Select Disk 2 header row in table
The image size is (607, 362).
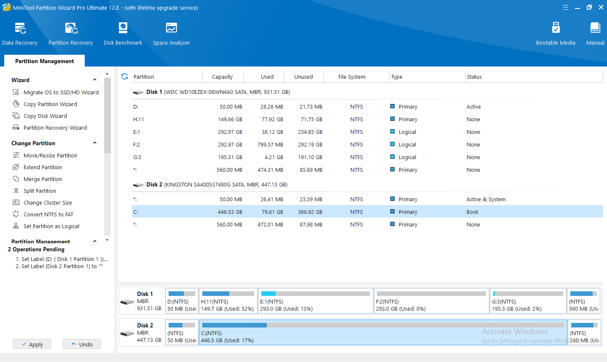(x=367, y=185)
